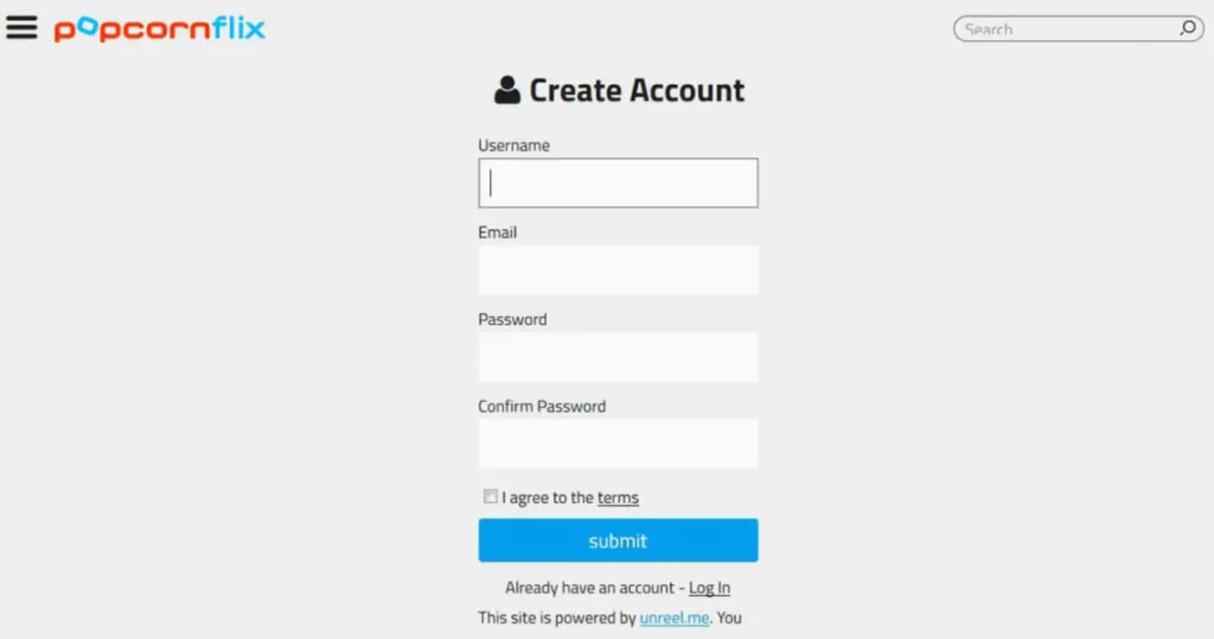This screenshot has width=1214, height=639.
Task: Select the Email input field
Action: (x=618, y=270)
